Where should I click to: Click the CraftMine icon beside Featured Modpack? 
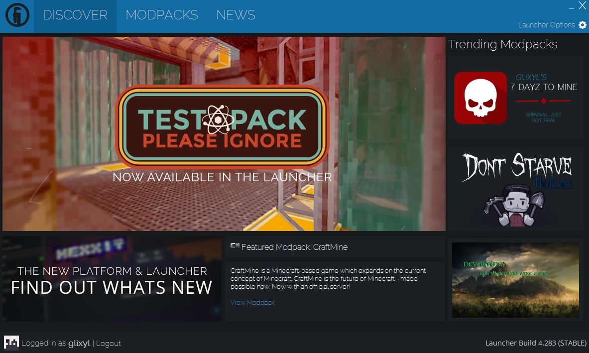point(235,246)
